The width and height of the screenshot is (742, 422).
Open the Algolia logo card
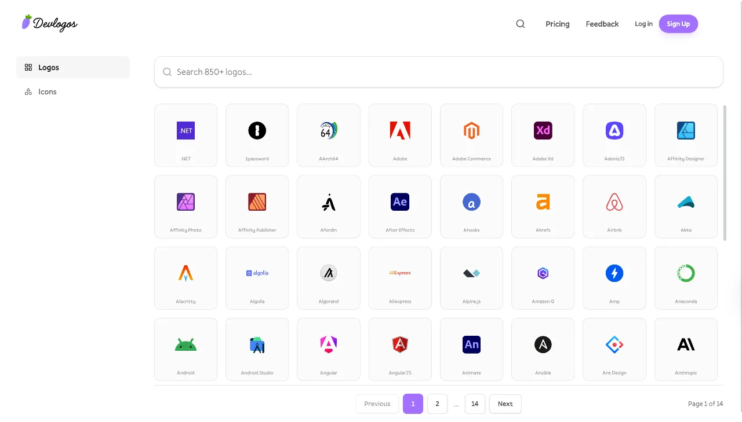[x=257, y=278]
